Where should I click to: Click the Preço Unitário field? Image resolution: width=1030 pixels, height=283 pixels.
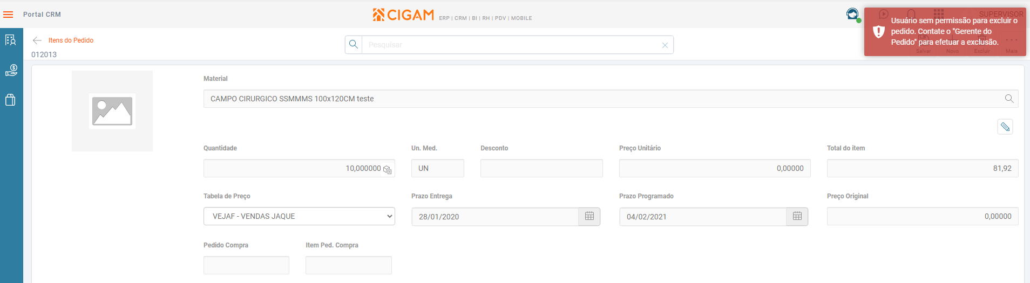[715, 168]
